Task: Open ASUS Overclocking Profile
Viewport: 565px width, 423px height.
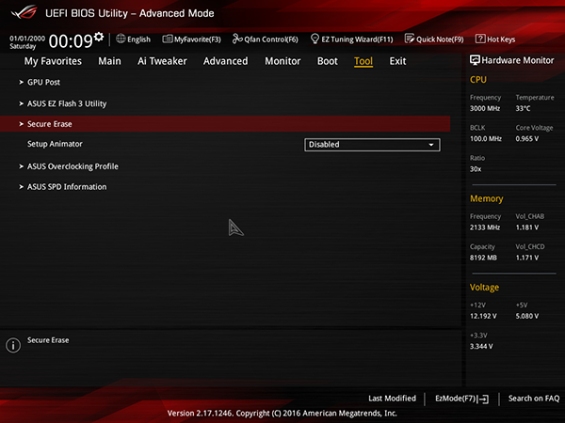Action: point(73,166)
